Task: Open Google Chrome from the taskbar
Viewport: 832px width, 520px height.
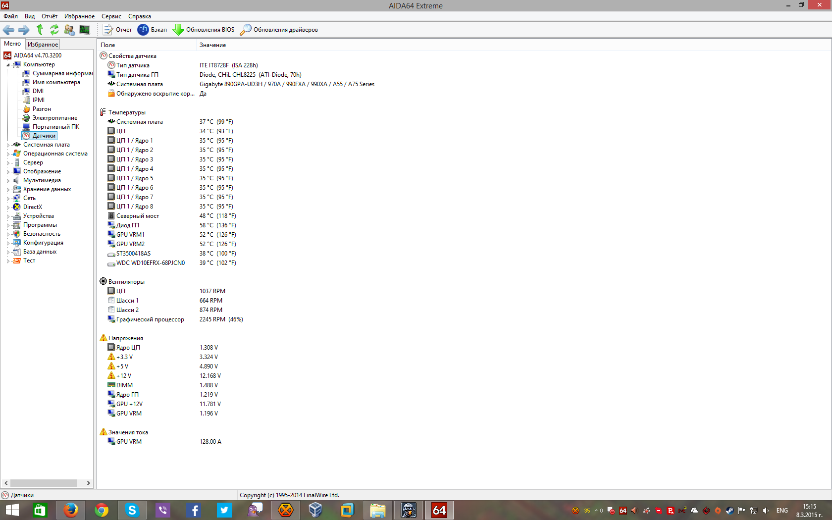Action: (x=102, y=510)
